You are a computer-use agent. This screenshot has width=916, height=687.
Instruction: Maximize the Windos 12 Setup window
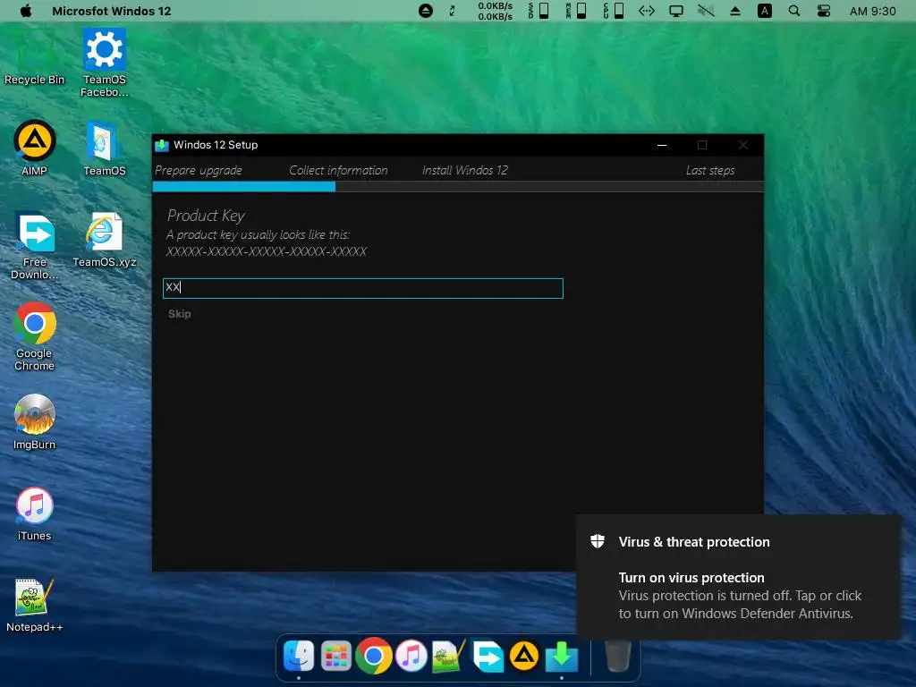pos(701,145)
